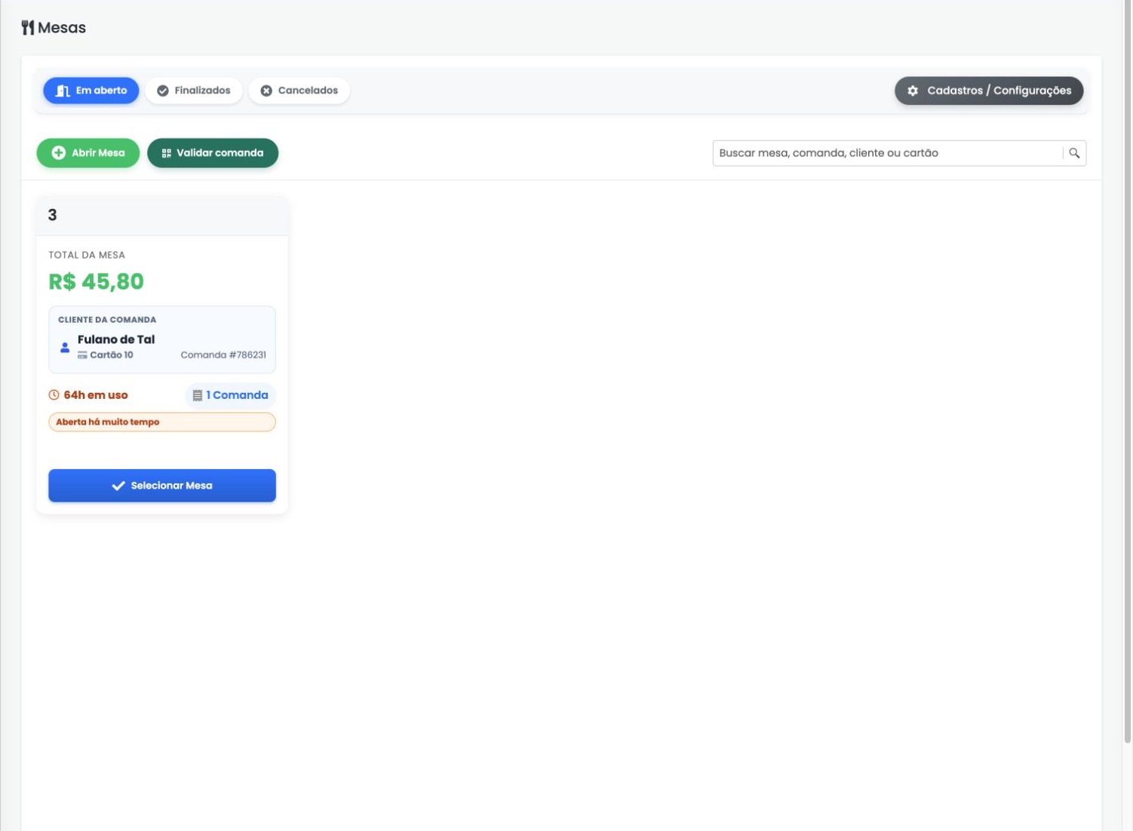This screenshot has width=1133, height=831.
Task: Open Cadastros / Configurações settings
Action: point(989,90)
